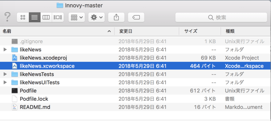Select the likeNewsUITests folder name

click(x=40, y=82)
